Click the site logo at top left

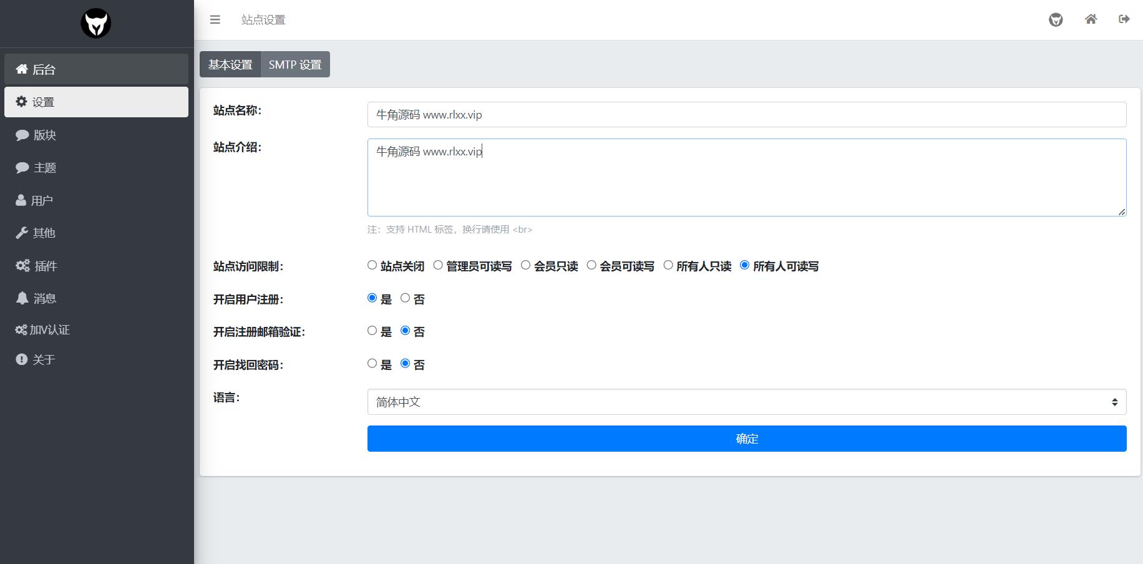point(96,23)
